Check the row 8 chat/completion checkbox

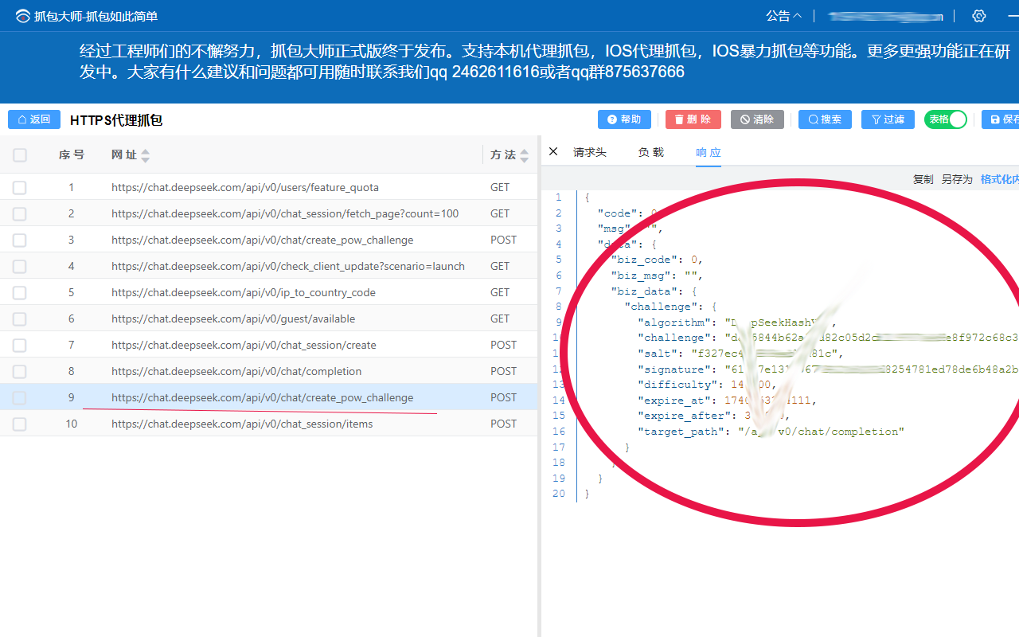point(20,372)
